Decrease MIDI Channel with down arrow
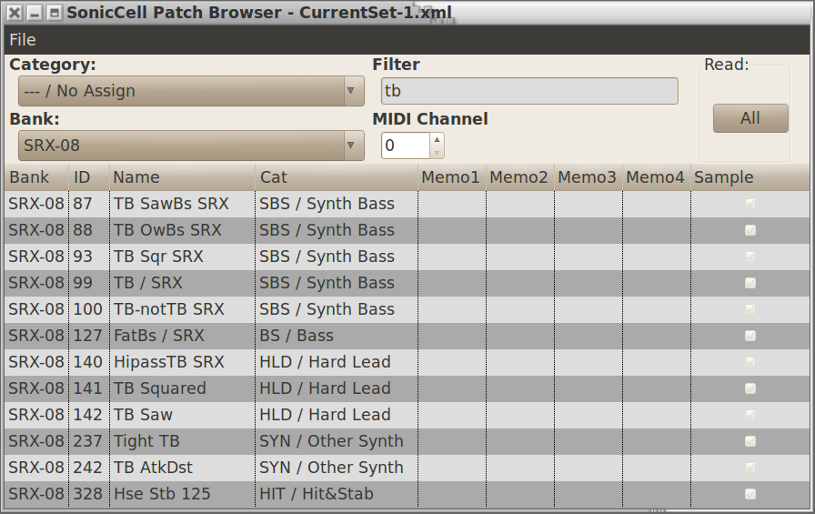The width and height of the screenshot is (815, 514). pyautogui.click(x=438, y=152)
